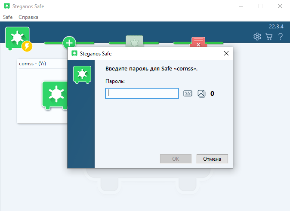Open settings via the gear icon
The height and width of the screenshot is (211, 290).
point(257,37)
